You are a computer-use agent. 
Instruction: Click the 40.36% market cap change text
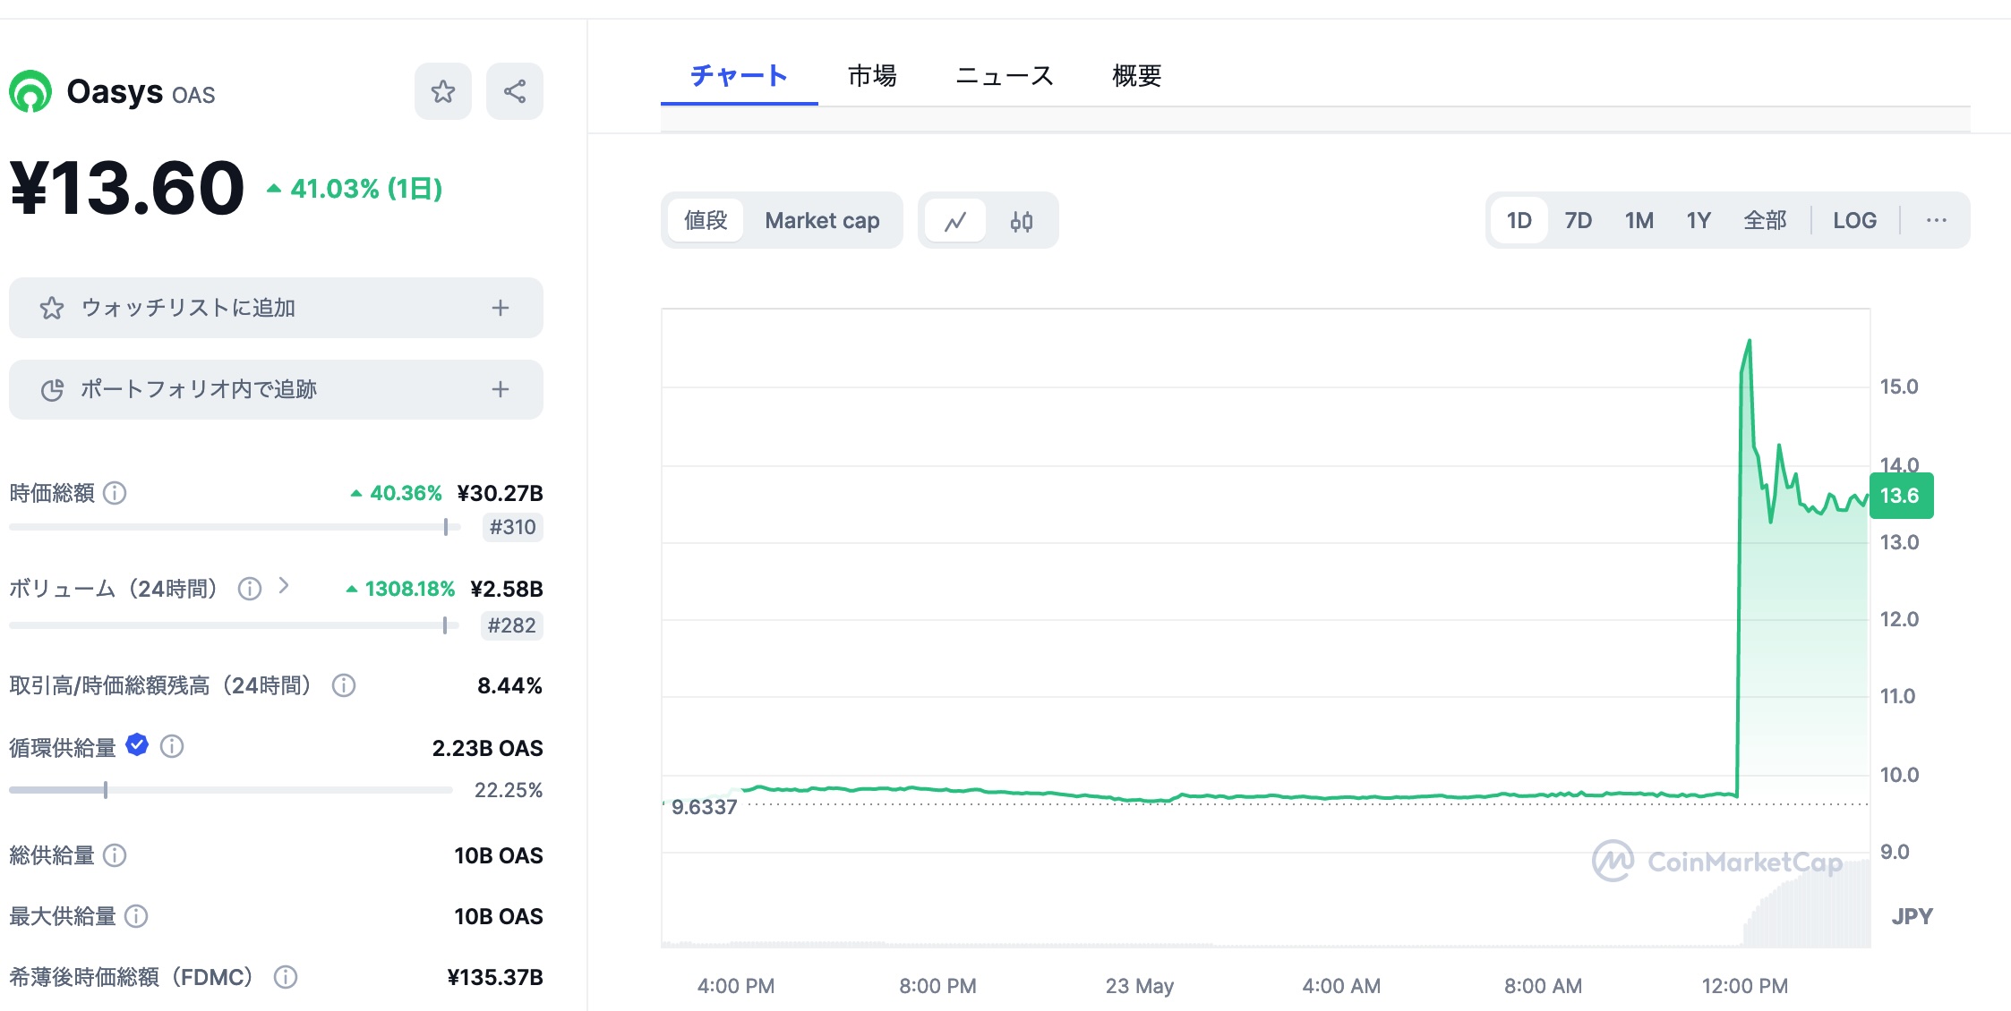396,493
